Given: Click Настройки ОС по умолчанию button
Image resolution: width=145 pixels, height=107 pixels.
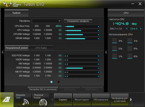Looking at the screenshot, I should [43, 89].
